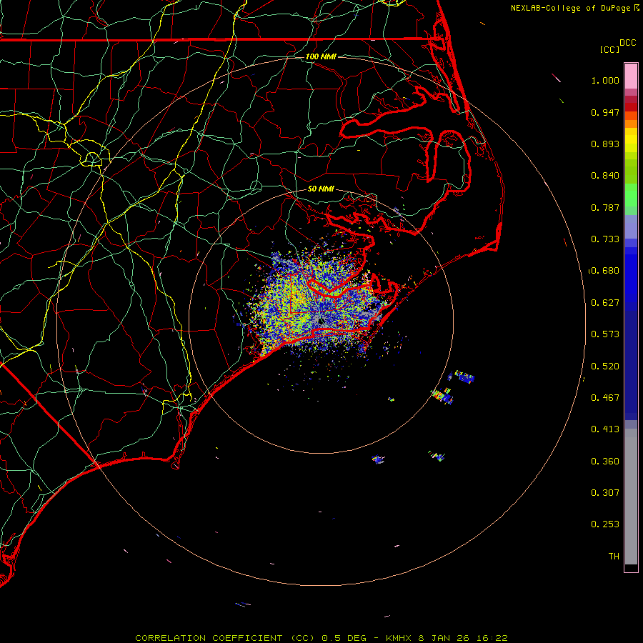Click the TH threshold label
This screenshot has height=643, width=643.
coord(614,557)
